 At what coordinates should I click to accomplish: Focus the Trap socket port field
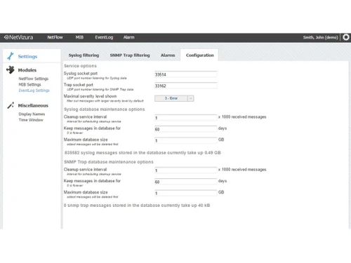point(186,86)
